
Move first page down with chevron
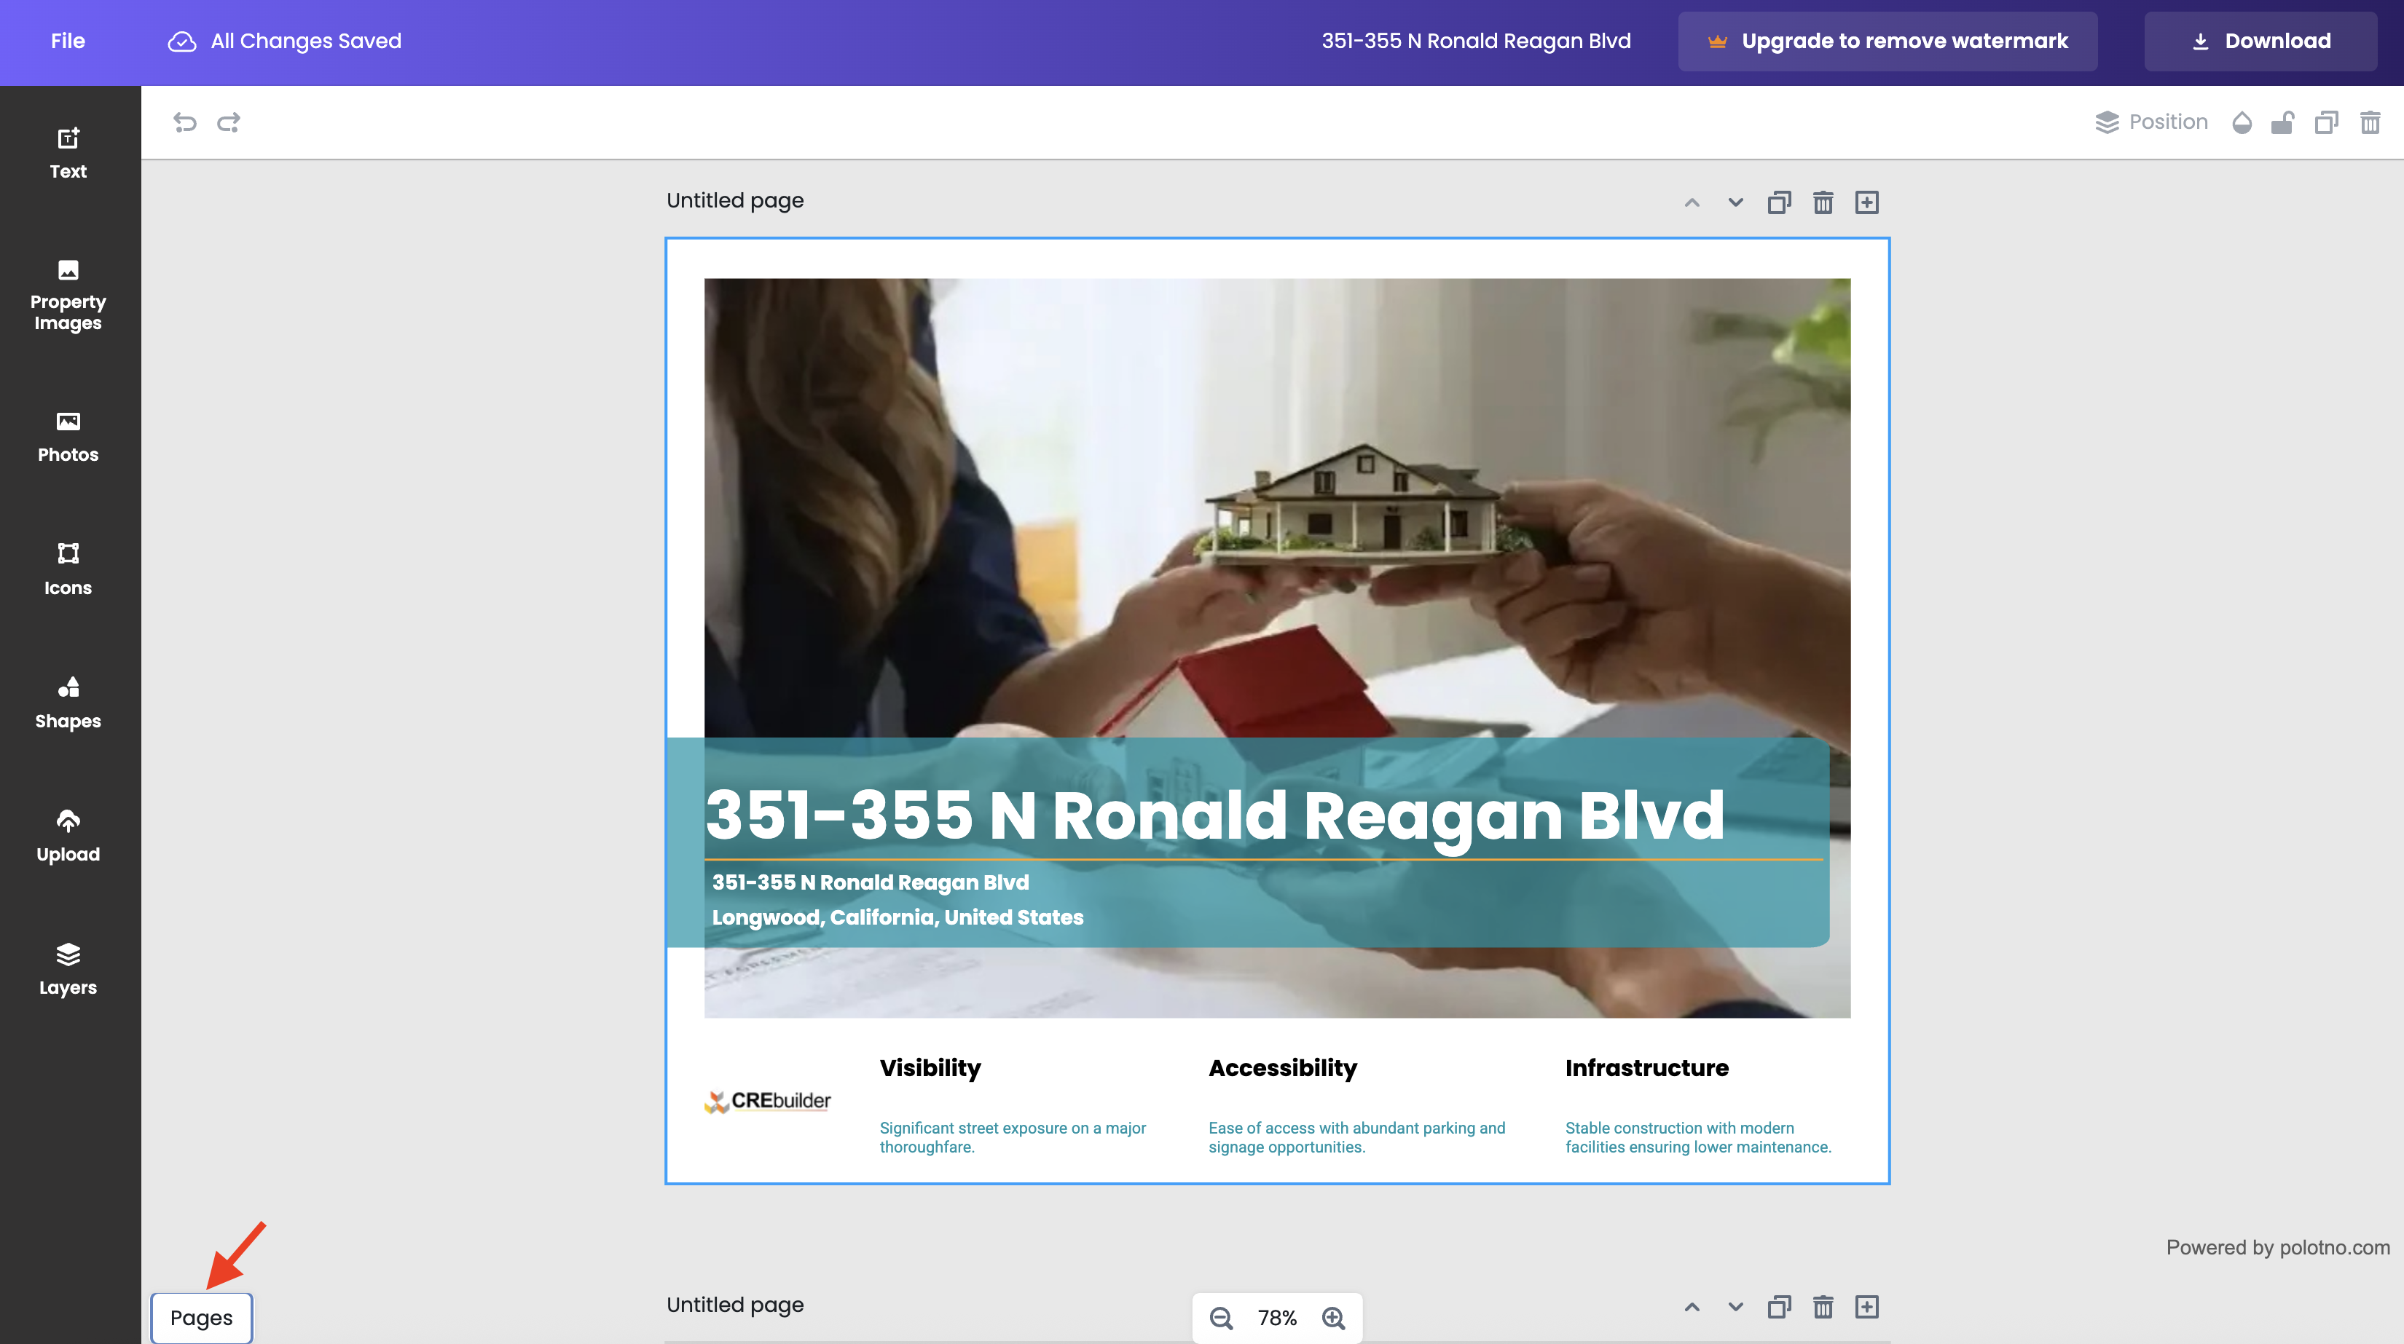[1735, 202]
